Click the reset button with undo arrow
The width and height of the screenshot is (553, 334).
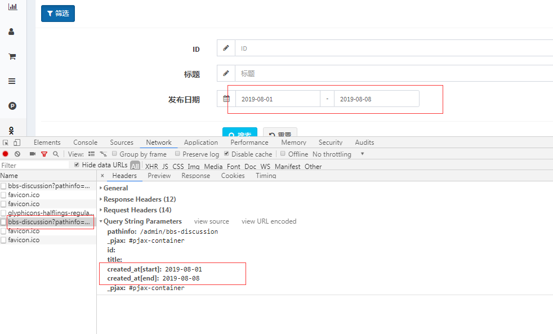click(x=280, y=132)
